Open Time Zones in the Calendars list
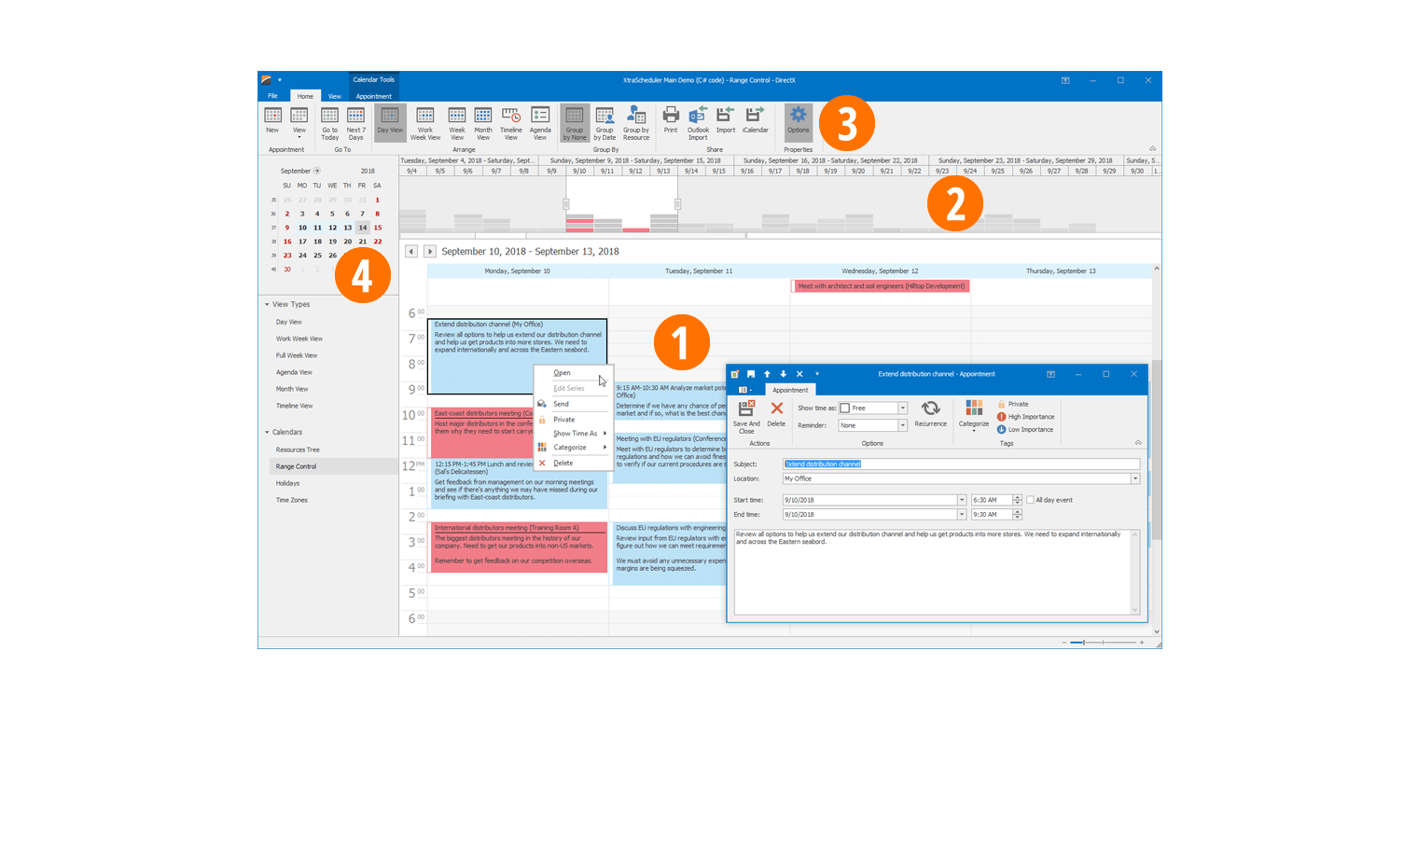Screen dimensions: 1418x845 click(292, 500)
